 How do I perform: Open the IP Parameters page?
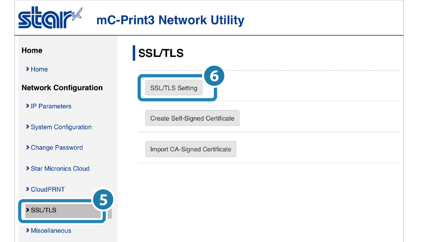[x=51, y=106]
